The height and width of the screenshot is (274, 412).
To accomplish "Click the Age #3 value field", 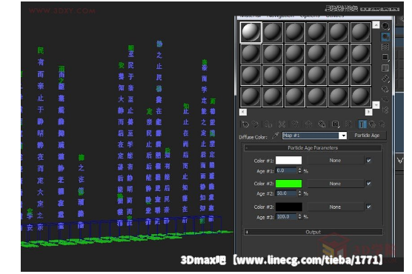I will 287,216.
